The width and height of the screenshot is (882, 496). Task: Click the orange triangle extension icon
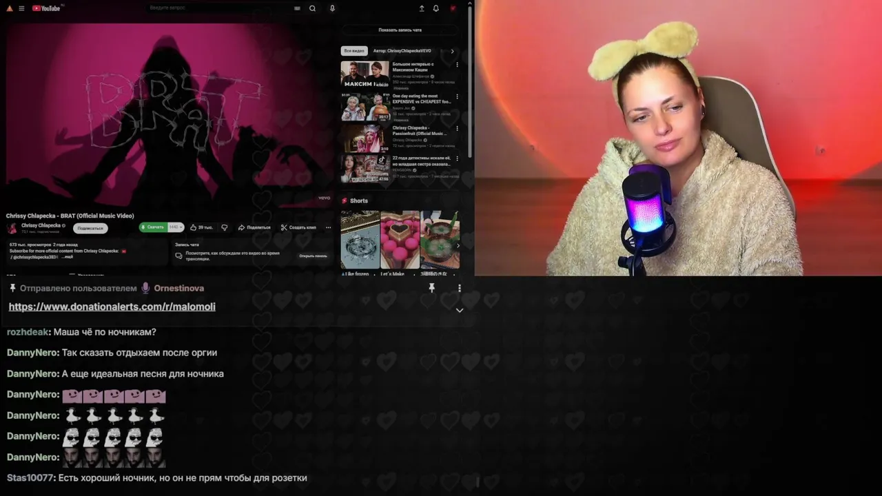(x=10, y=8)
